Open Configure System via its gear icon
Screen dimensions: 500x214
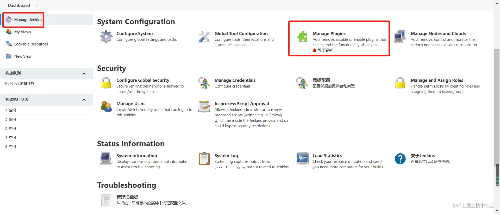point(106,36)
